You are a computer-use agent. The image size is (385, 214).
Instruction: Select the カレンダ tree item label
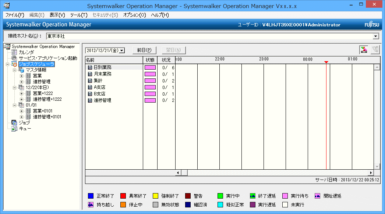click(x=26, y=52)
